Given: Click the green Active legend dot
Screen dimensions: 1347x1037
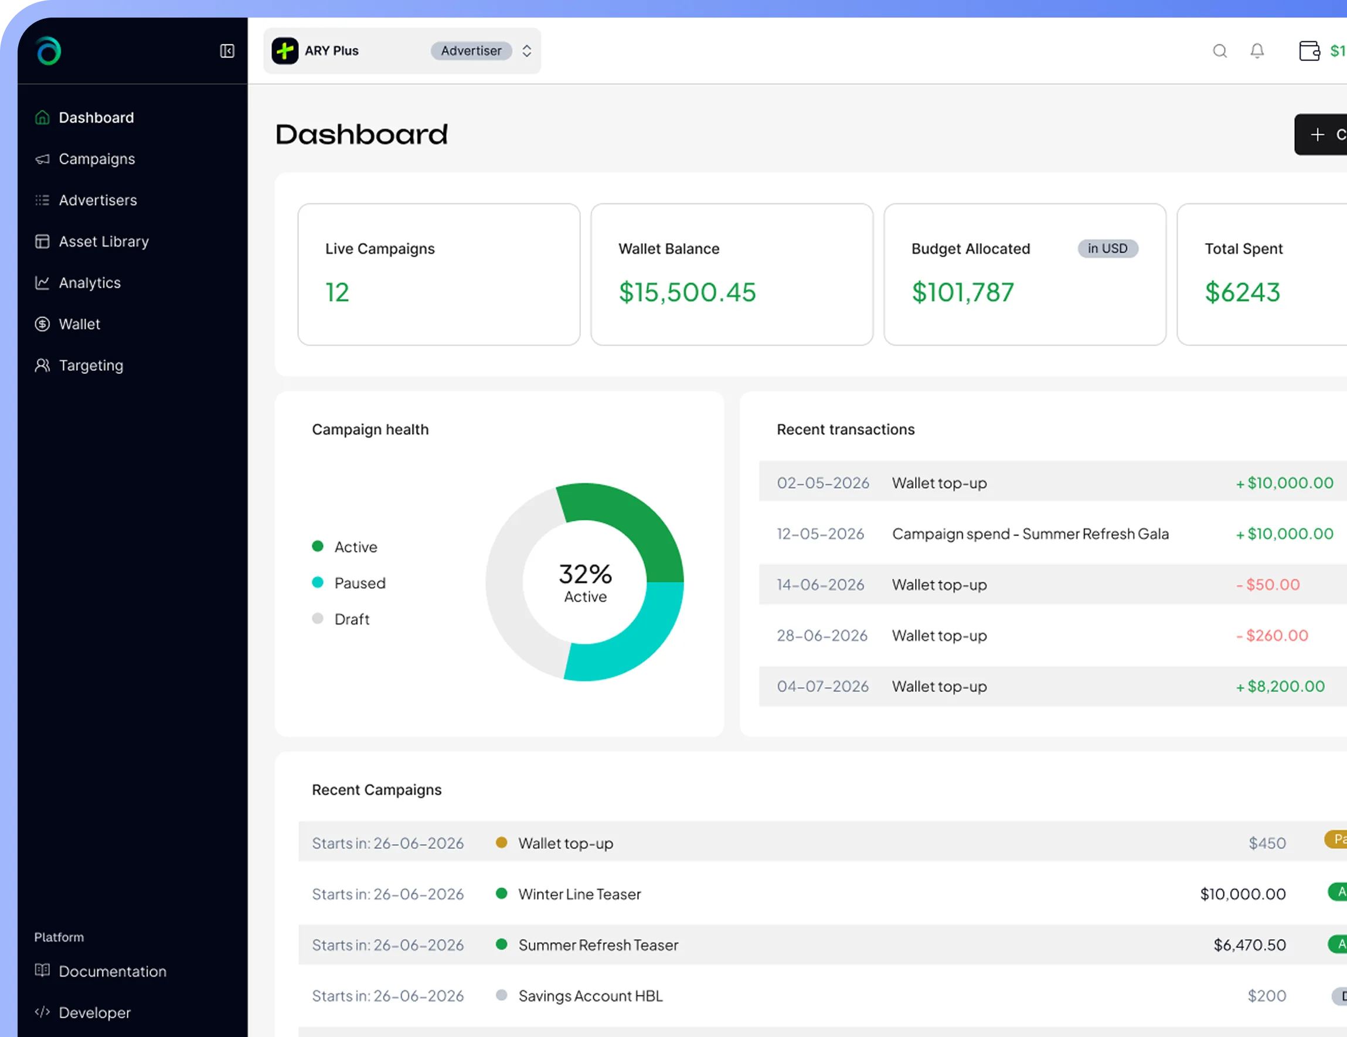Looking at the screenshot, I should pos(318,546).
